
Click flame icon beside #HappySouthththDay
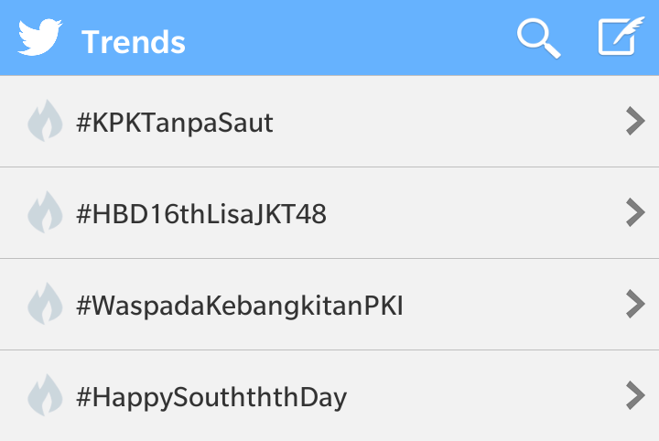45,395
